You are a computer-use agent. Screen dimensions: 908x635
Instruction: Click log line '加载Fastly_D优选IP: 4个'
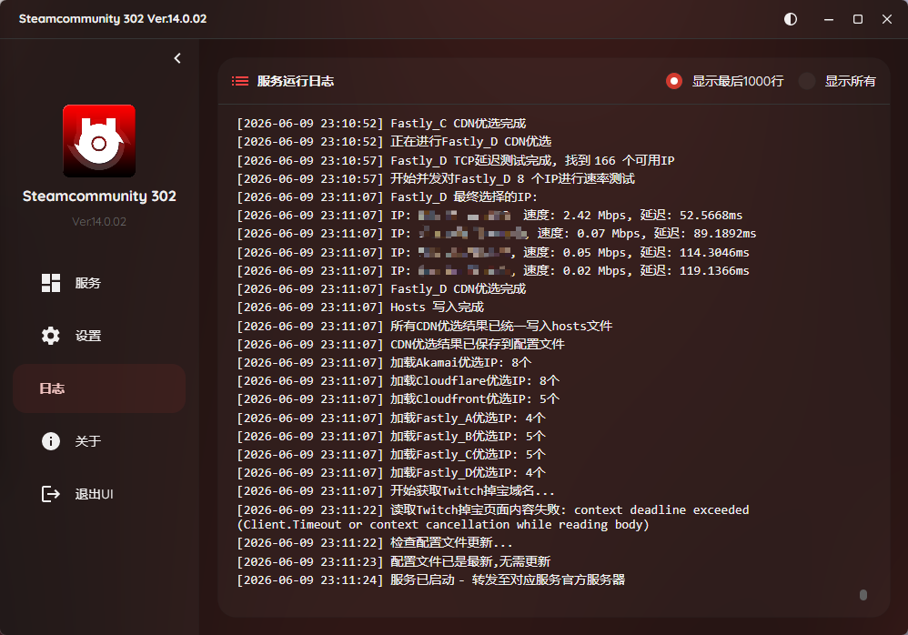pos(391,472)
